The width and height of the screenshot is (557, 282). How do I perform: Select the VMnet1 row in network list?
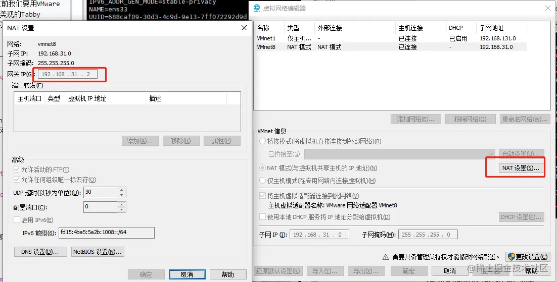(391, 38)
